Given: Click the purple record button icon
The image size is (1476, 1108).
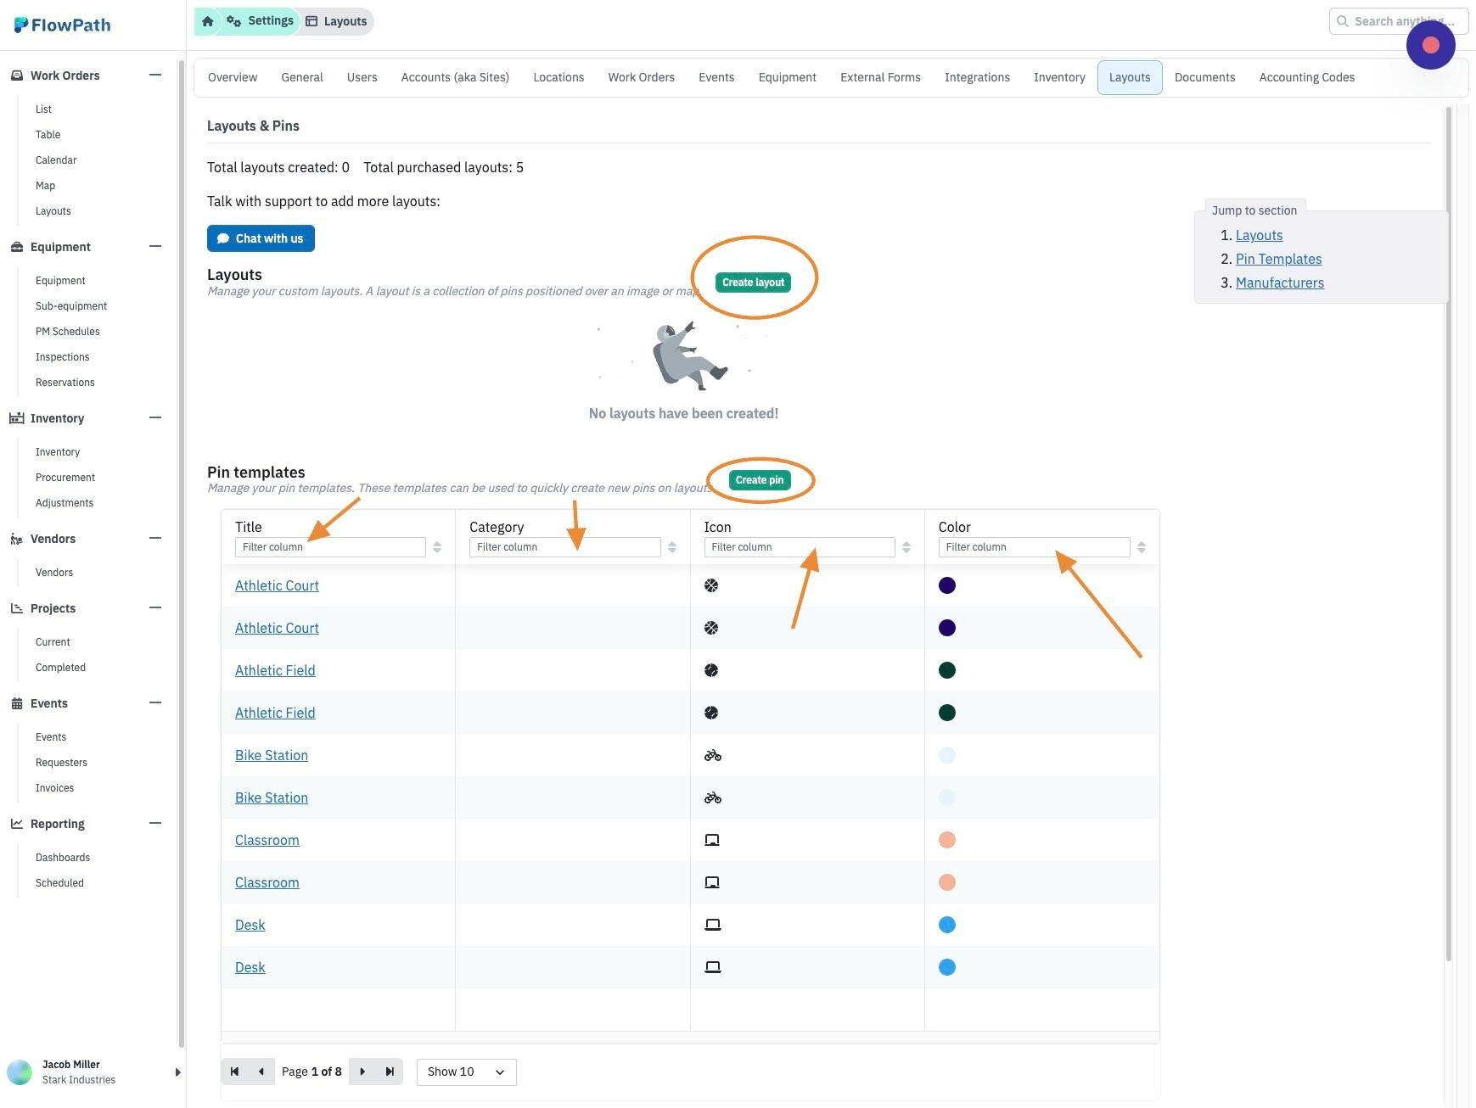Looking at the screenshot, I should [x=1430, y=45].
